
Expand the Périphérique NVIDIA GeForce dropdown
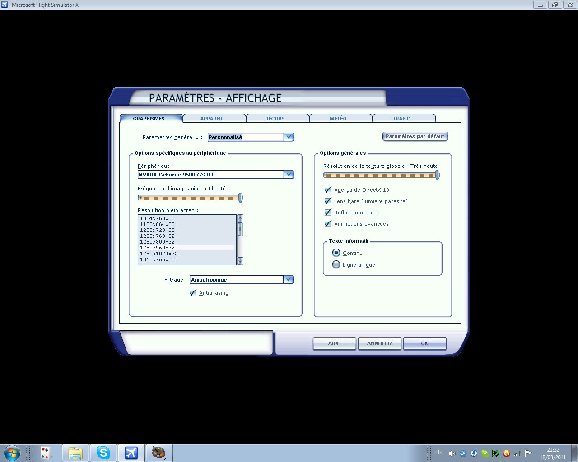click(x=289, y=174)
